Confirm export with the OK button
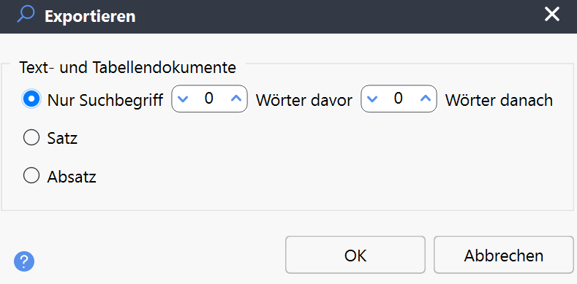Screen dimensions: 577x284 355,255
